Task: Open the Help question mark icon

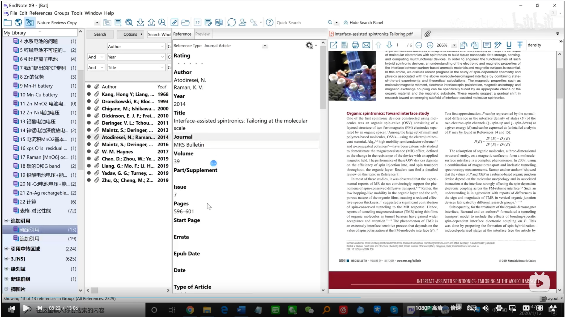Action: point(270,22)
